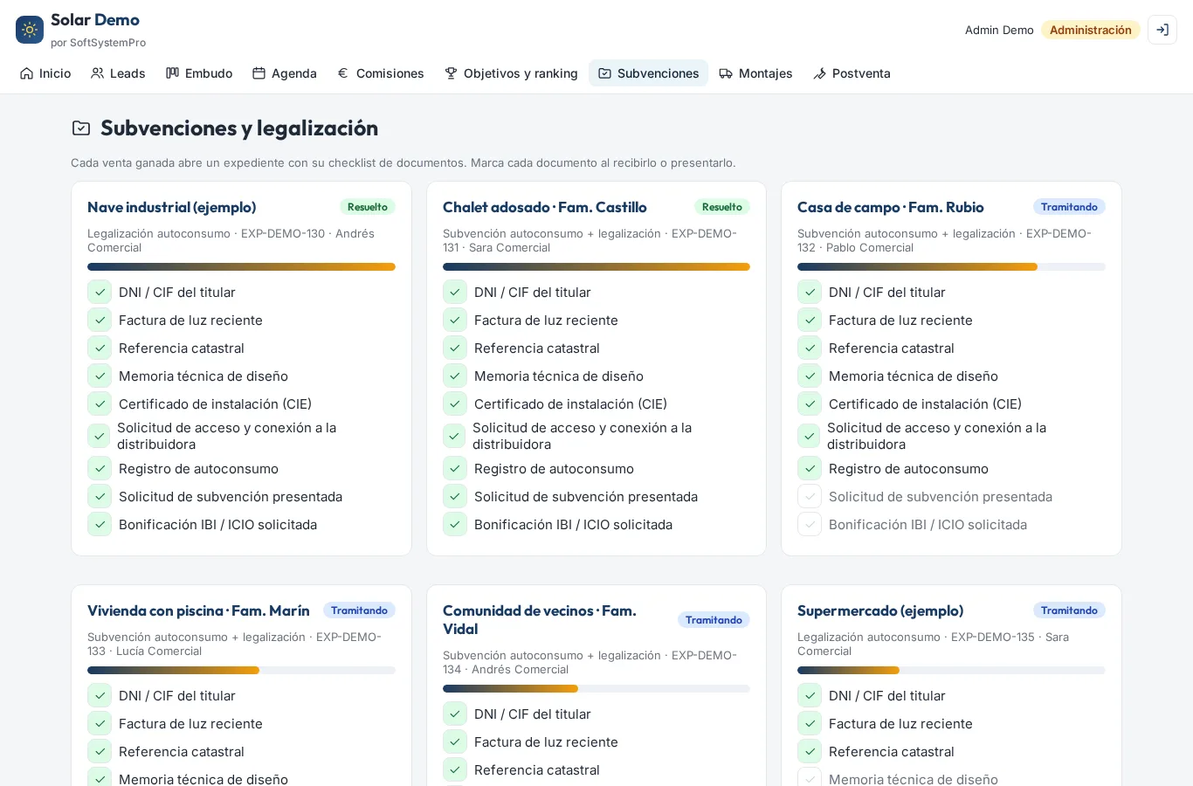
Task: Toggle Factura de luz reciente in Nave industrial
Action: (x=100, y=321)
